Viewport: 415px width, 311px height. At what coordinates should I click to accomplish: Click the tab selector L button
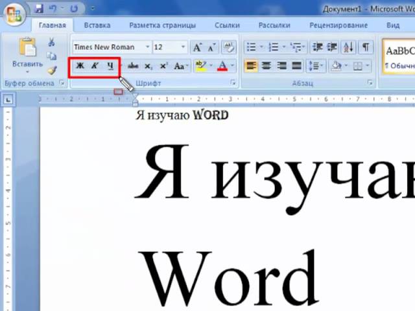click(x=8, y=100)
